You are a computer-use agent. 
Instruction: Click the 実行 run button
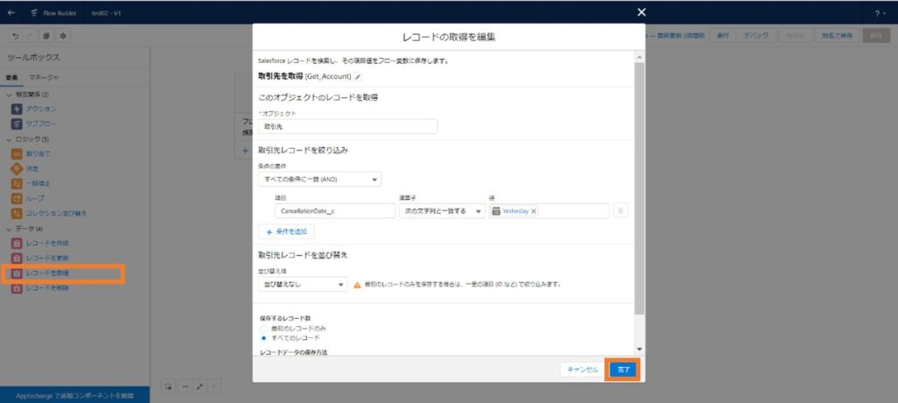723,36
